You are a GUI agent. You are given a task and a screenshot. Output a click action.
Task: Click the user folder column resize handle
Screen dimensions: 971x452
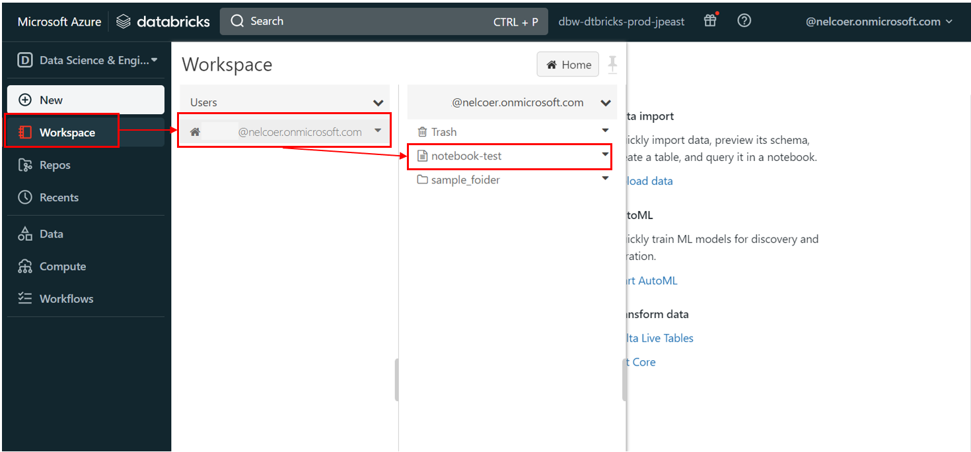[x=624, y=379]
